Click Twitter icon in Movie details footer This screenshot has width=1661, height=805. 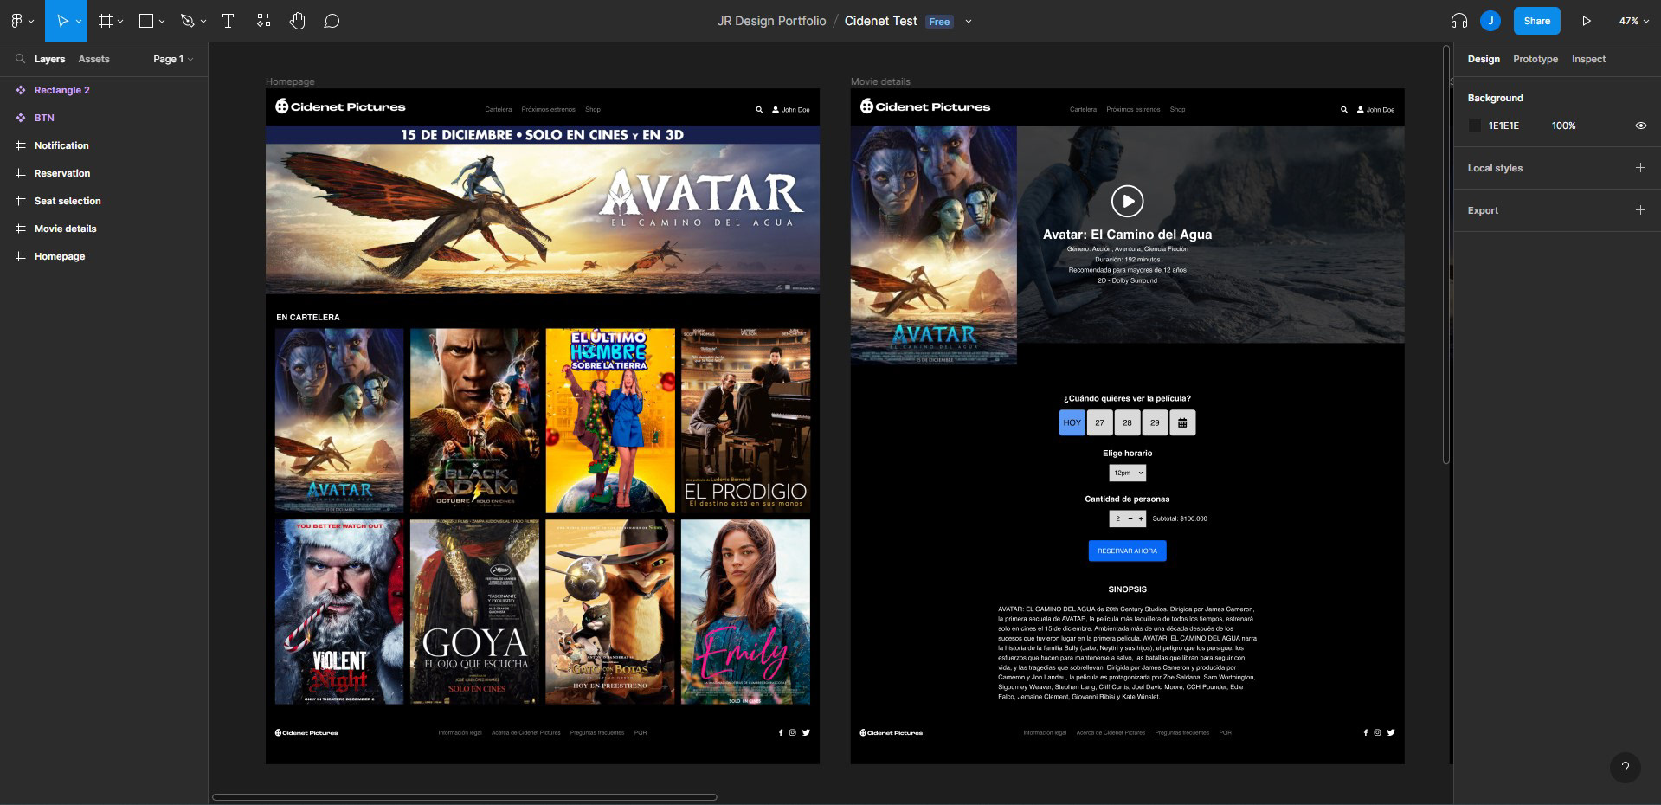point(1391,732)
